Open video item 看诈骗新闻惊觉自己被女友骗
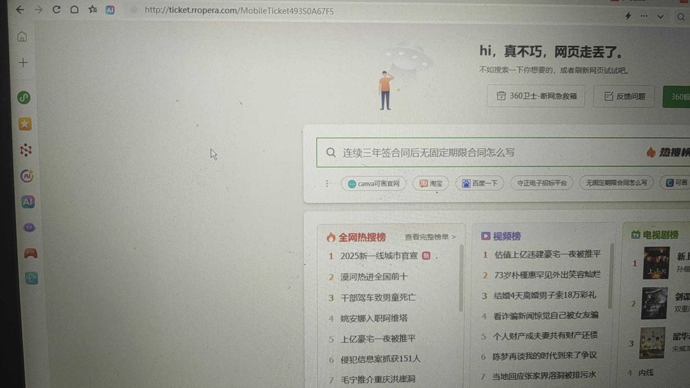Image resolution: width=690 pixels, height=388 pixels. 546,315
